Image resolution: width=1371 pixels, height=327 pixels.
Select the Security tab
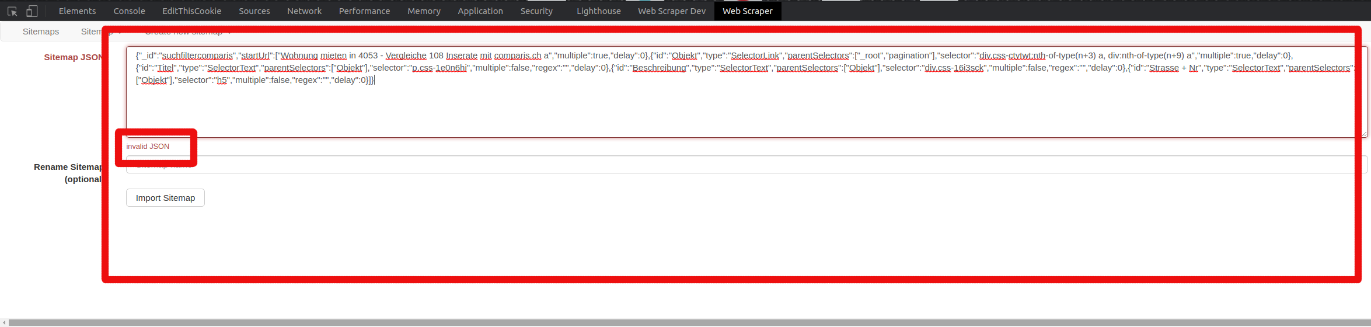536,11
